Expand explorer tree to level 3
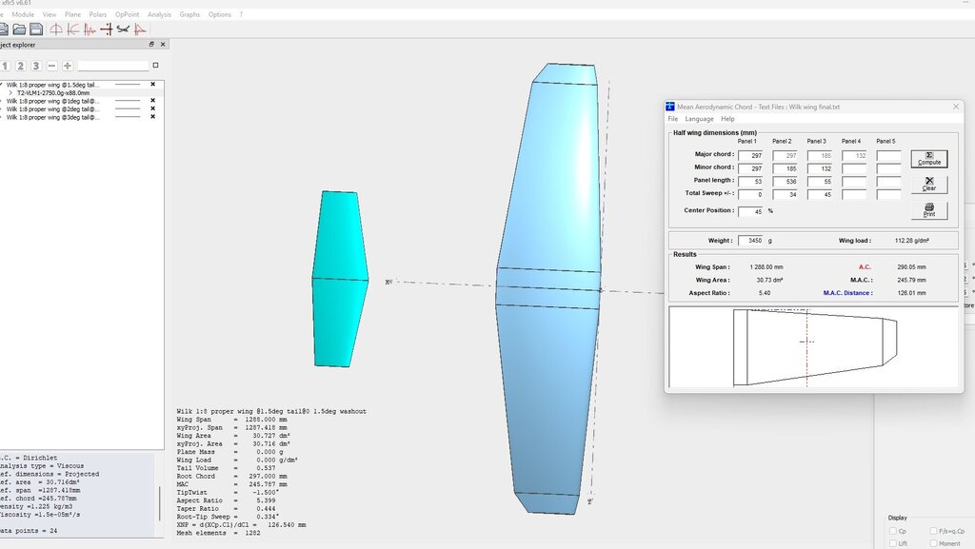Image resolution: width=975 pixels, height=549 pixels. point(36,66)
